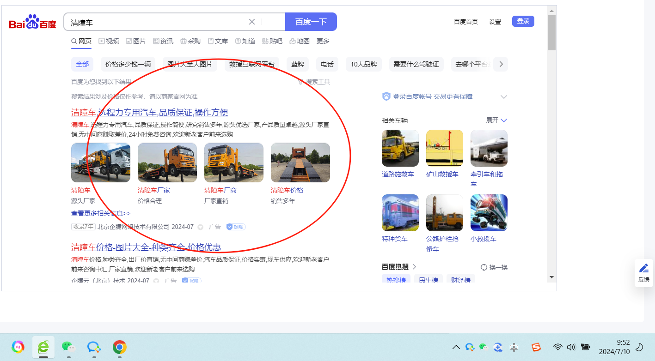Open WeChat from the taskbar
This screenshot has width=655, height=361.
coord(68,347)
